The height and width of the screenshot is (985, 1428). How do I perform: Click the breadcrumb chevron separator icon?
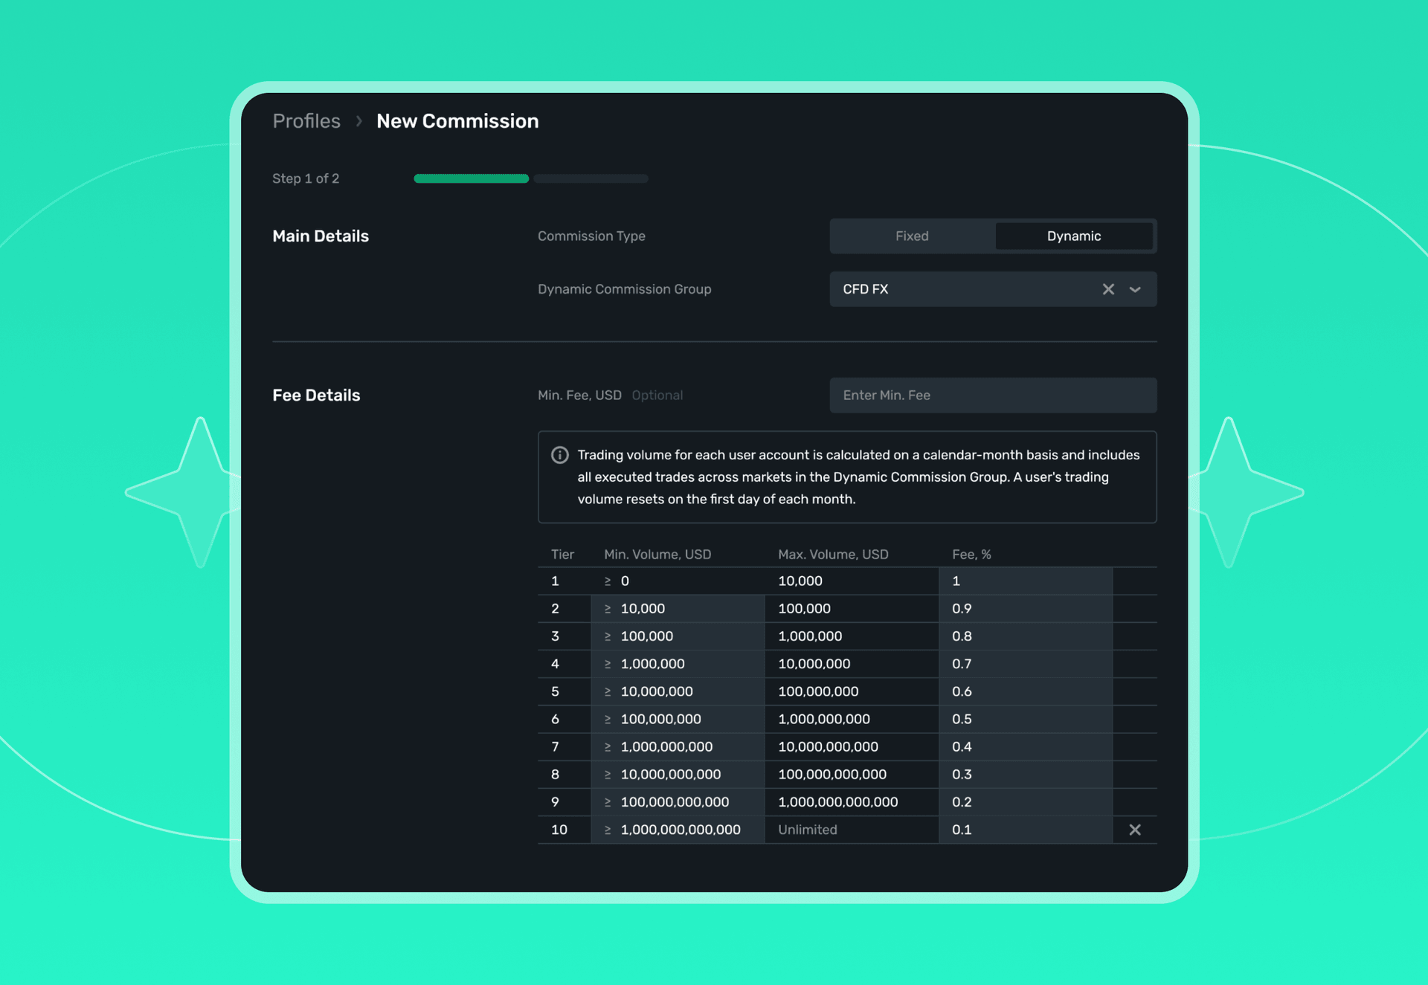[x=359, y=121]
